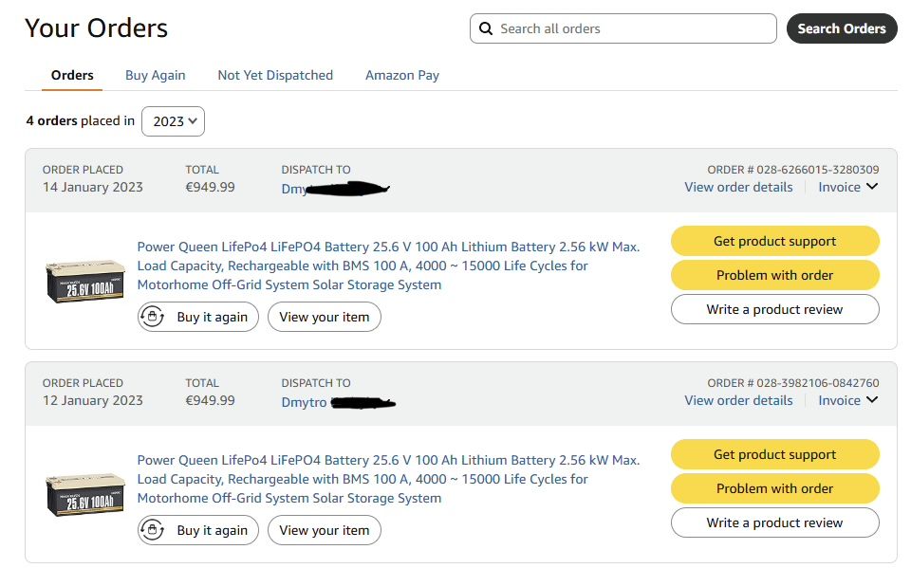
Task: Write a product review for January 14 order
Action: [774, 309]
